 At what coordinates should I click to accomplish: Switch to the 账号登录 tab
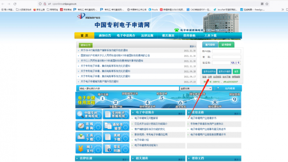[x=210, y=45]
